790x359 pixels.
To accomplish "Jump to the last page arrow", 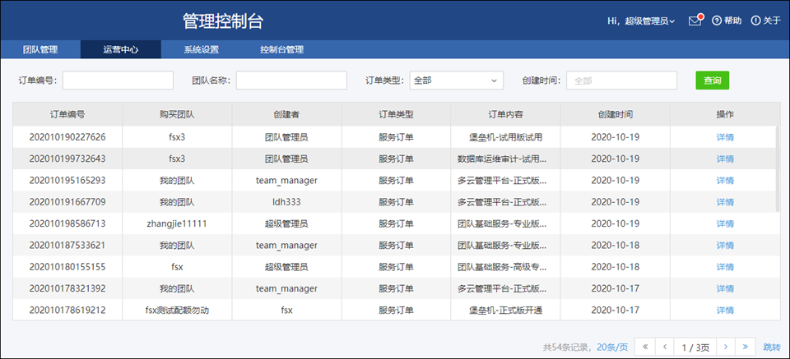I will [746, 347].
